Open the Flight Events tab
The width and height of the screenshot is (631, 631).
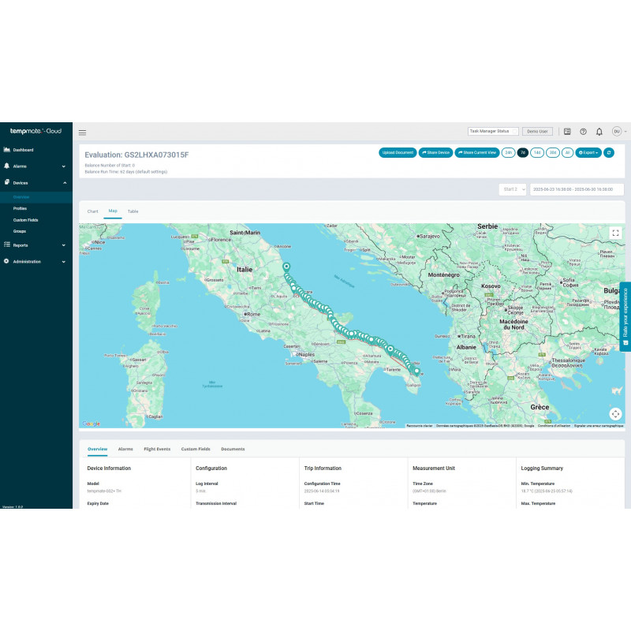click(x=157, y=449)
